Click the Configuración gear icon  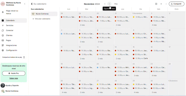[3, 50]
